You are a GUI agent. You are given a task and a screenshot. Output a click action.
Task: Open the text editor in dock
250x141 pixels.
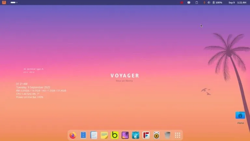(x=94, y=135)
